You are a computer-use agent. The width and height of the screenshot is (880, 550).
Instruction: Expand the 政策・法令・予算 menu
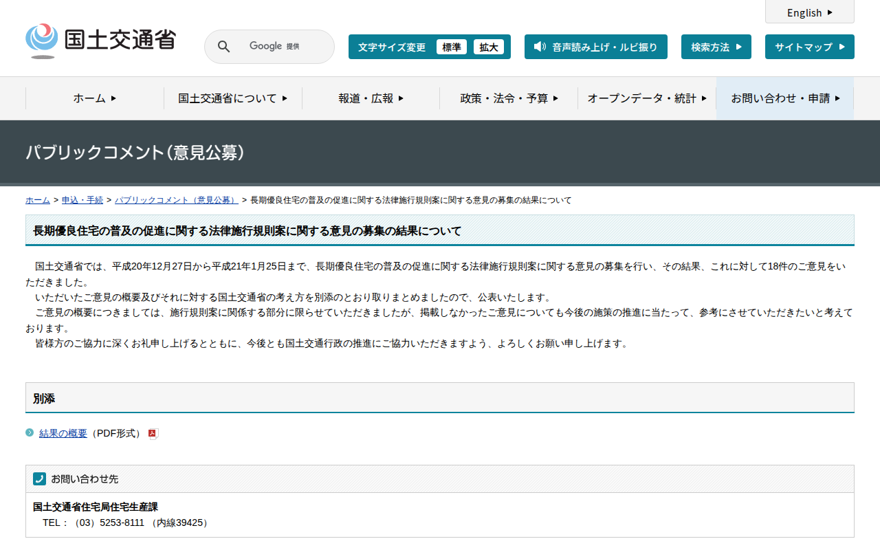[x=509, y=98]
